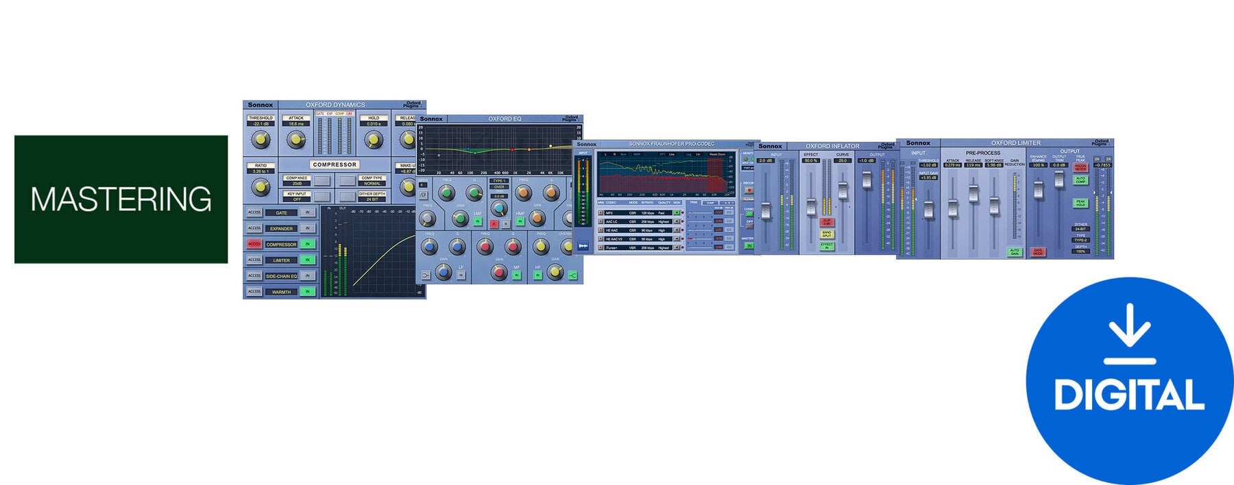Click the Comp Type selector button
This screenshot has width=1234, height=485.
(348, 180)
